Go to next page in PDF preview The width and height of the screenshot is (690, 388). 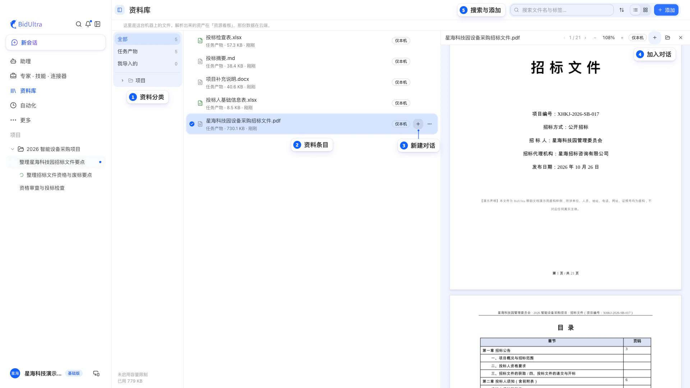pos(585,38)
